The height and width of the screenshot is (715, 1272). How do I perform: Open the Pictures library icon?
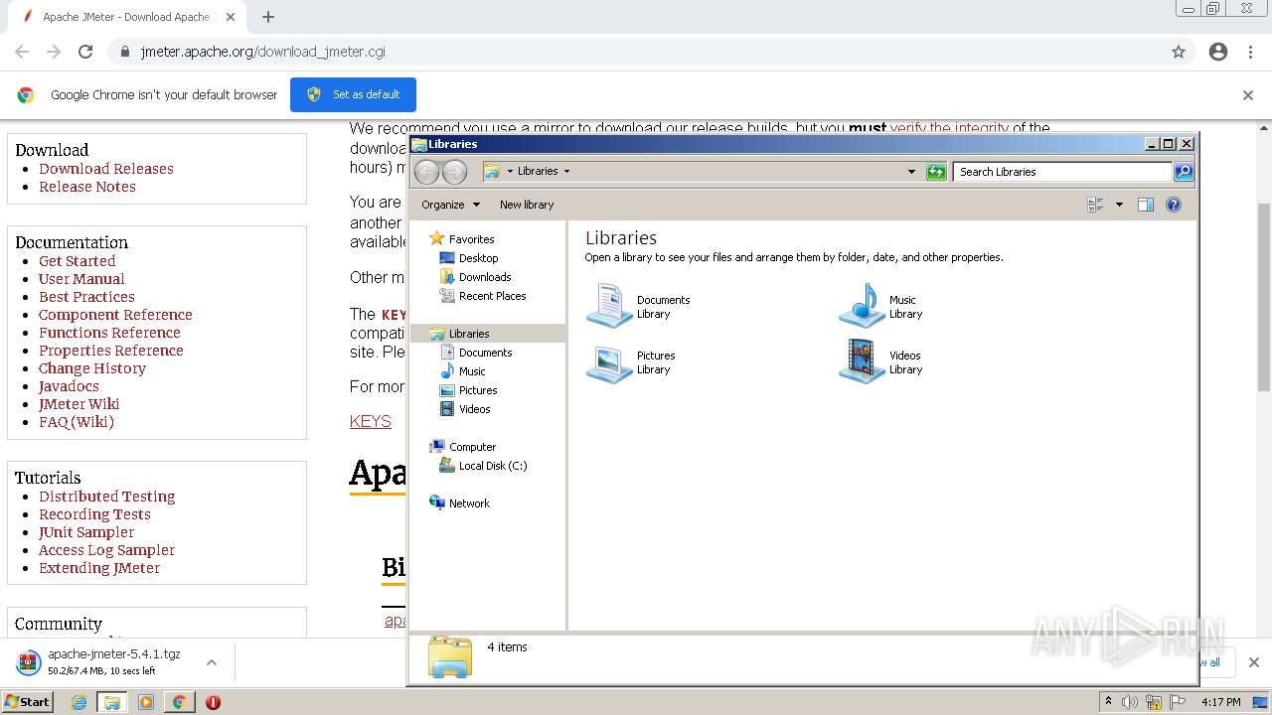609,362
